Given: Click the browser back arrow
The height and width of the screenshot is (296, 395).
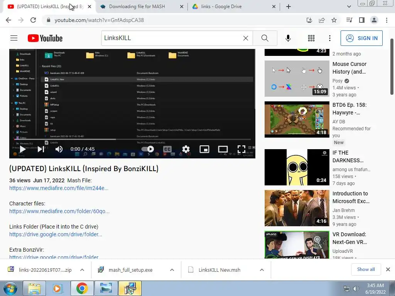Looking at the screenshot, I should 8,20.
